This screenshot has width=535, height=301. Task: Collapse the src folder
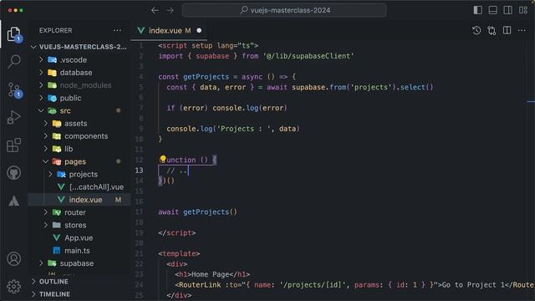[x=79, y=110]
